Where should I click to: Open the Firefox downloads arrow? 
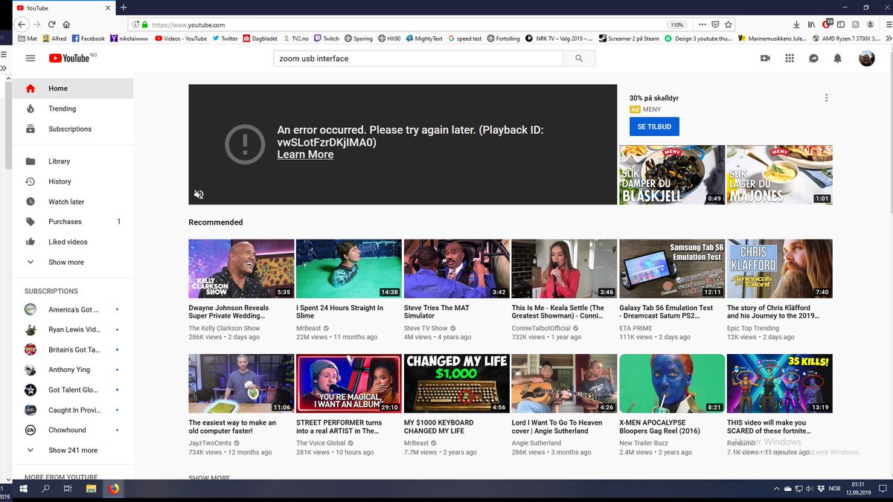tap(796, 25)
